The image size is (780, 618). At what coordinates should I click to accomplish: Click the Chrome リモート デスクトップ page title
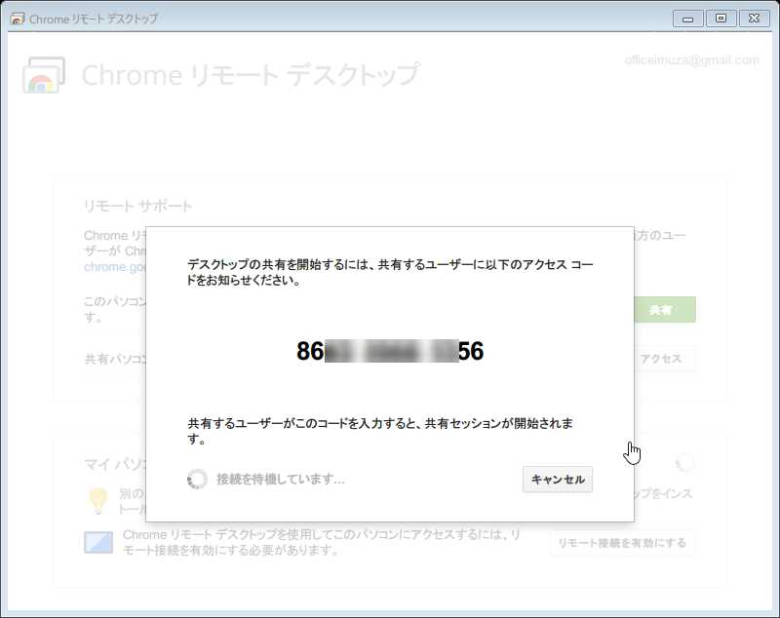tap(251, 75)
